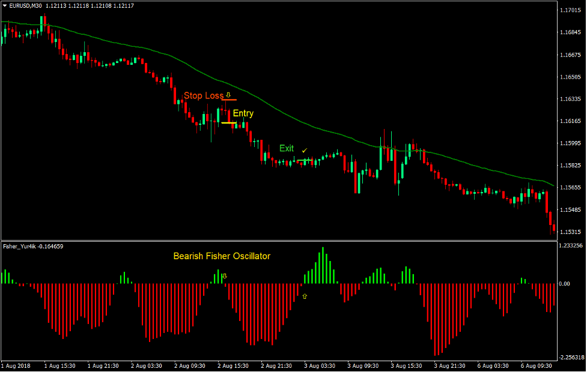Click the red Stop Loss level line
Image resolution: width=587 pixels, height=372 pixels.
click(229, 100)
